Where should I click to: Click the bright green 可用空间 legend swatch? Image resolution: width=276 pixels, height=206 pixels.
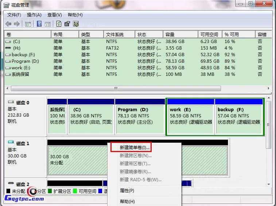(75, 191)
